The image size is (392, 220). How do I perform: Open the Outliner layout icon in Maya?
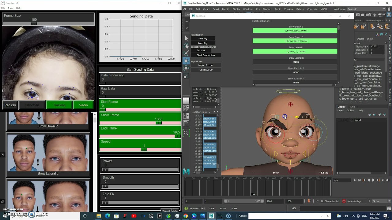186,123
